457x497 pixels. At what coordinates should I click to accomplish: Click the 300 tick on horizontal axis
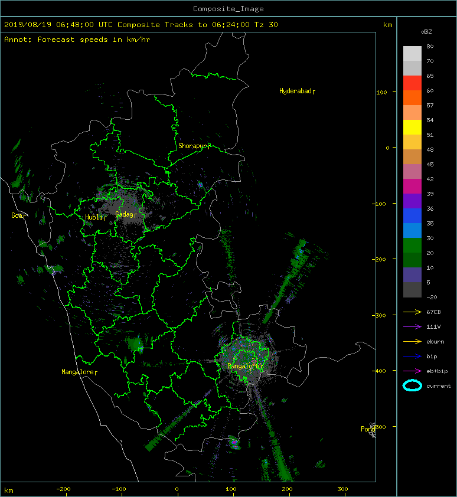[x=342, y=489]
